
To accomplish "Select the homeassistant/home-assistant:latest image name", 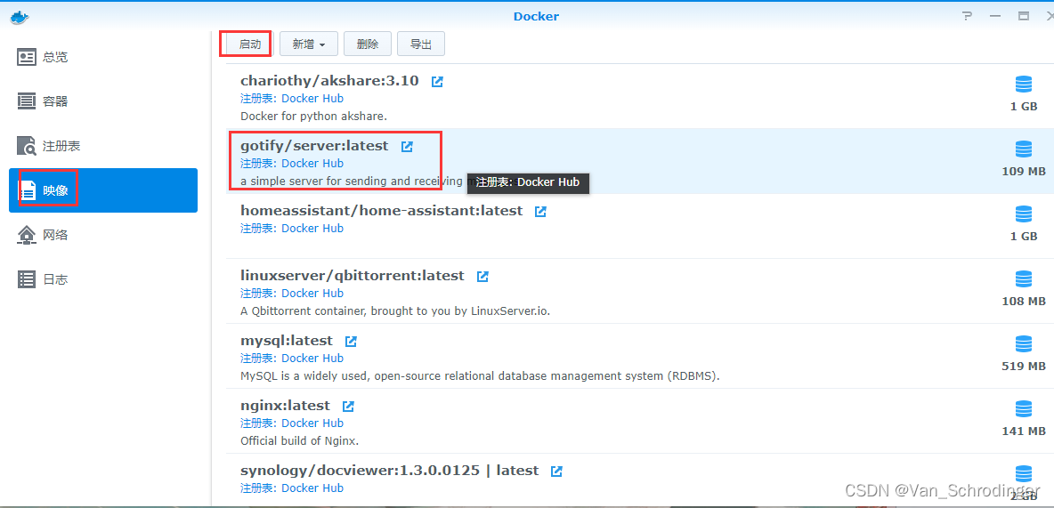I will (x=381, y=211).
